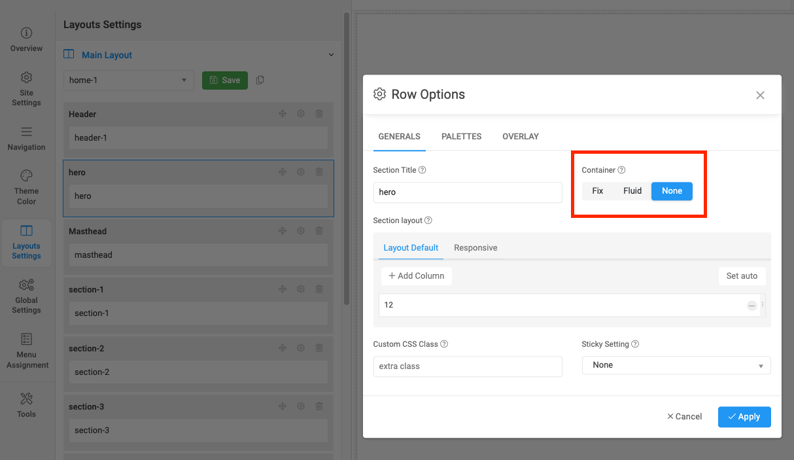Click the Custom CSS Class input field
794x460 pixels.
467,366
